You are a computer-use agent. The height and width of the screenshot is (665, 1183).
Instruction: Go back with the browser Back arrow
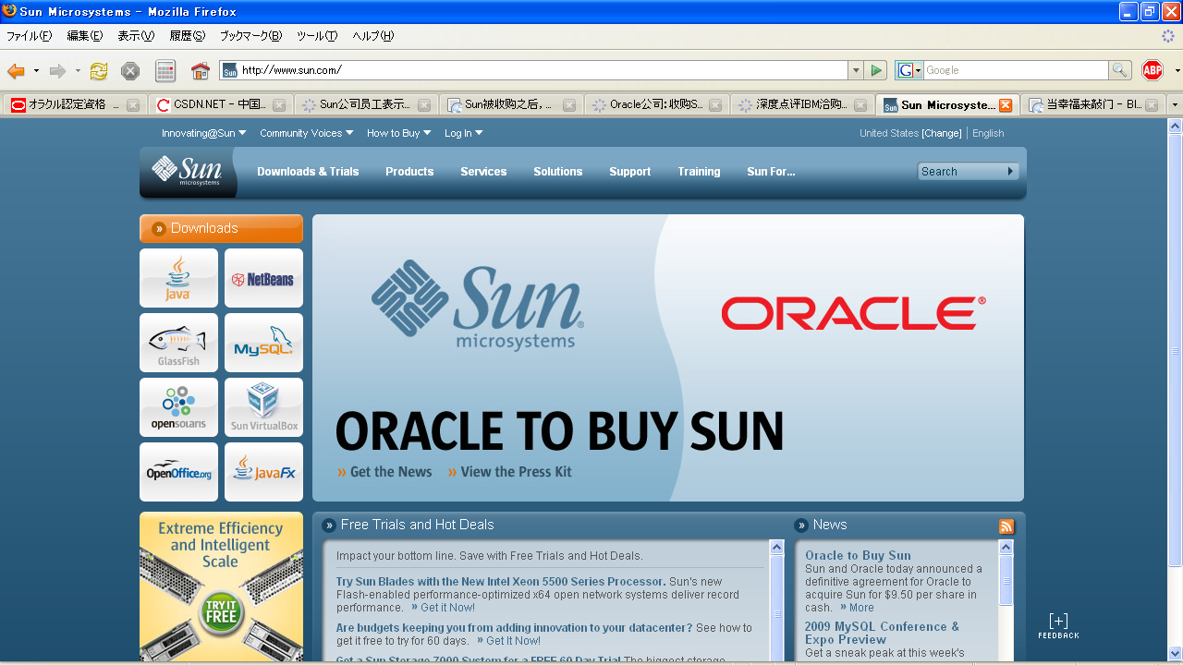(16, 70)
